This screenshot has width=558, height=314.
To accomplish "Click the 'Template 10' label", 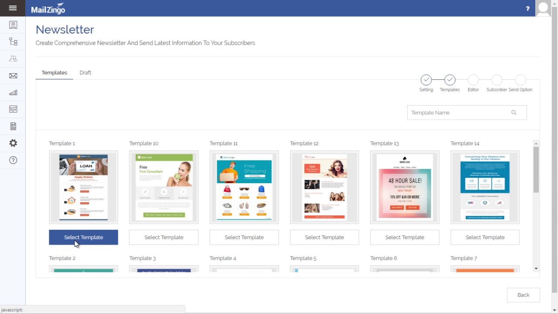I will click(x=144, y=143).
